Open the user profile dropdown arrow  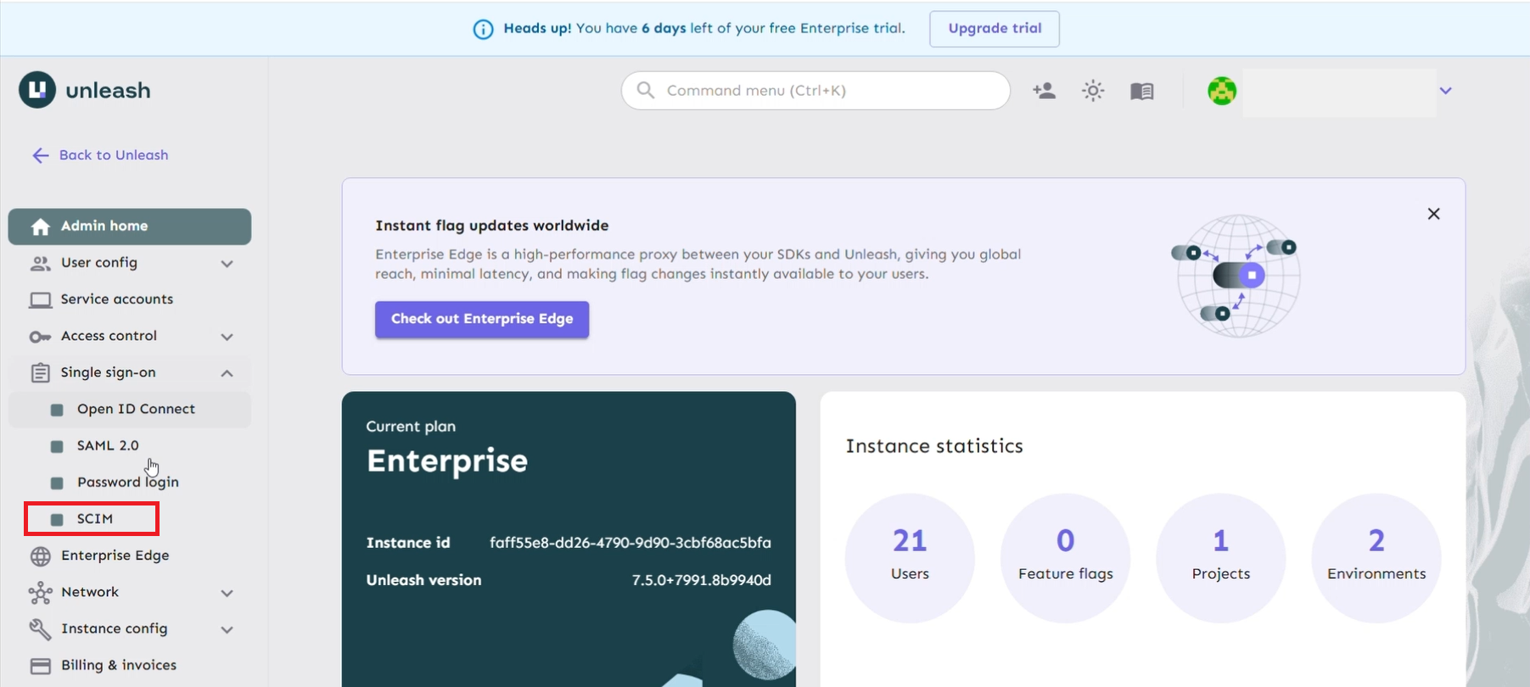(1445, 91)
